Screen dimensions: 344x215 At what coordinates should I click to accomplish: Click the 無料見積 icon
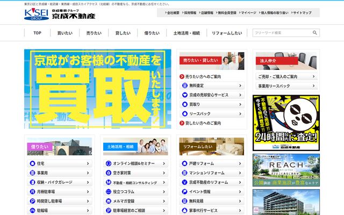click(x=184, y=201)
